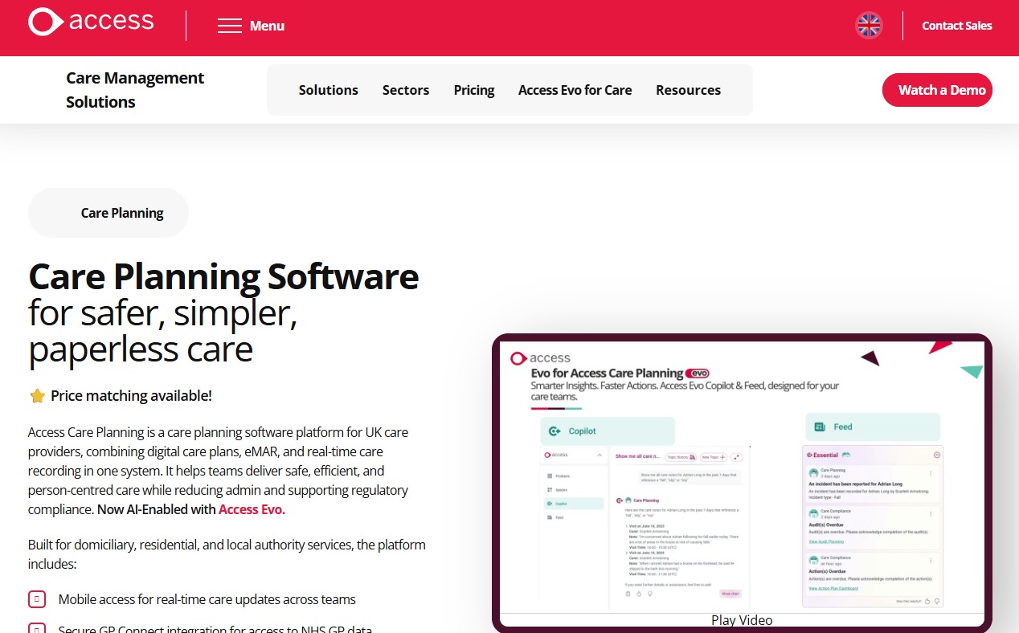The image size is (1019, 633).
Task: Click the Watch a Demo button
Action: tap(937, 90)
